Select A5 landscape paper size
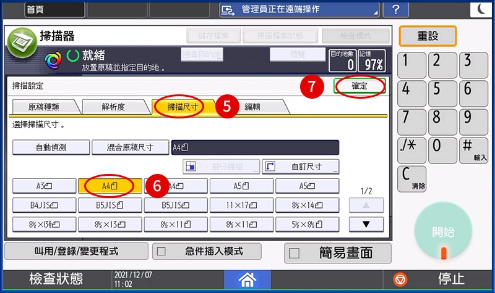 pos(307,186)
